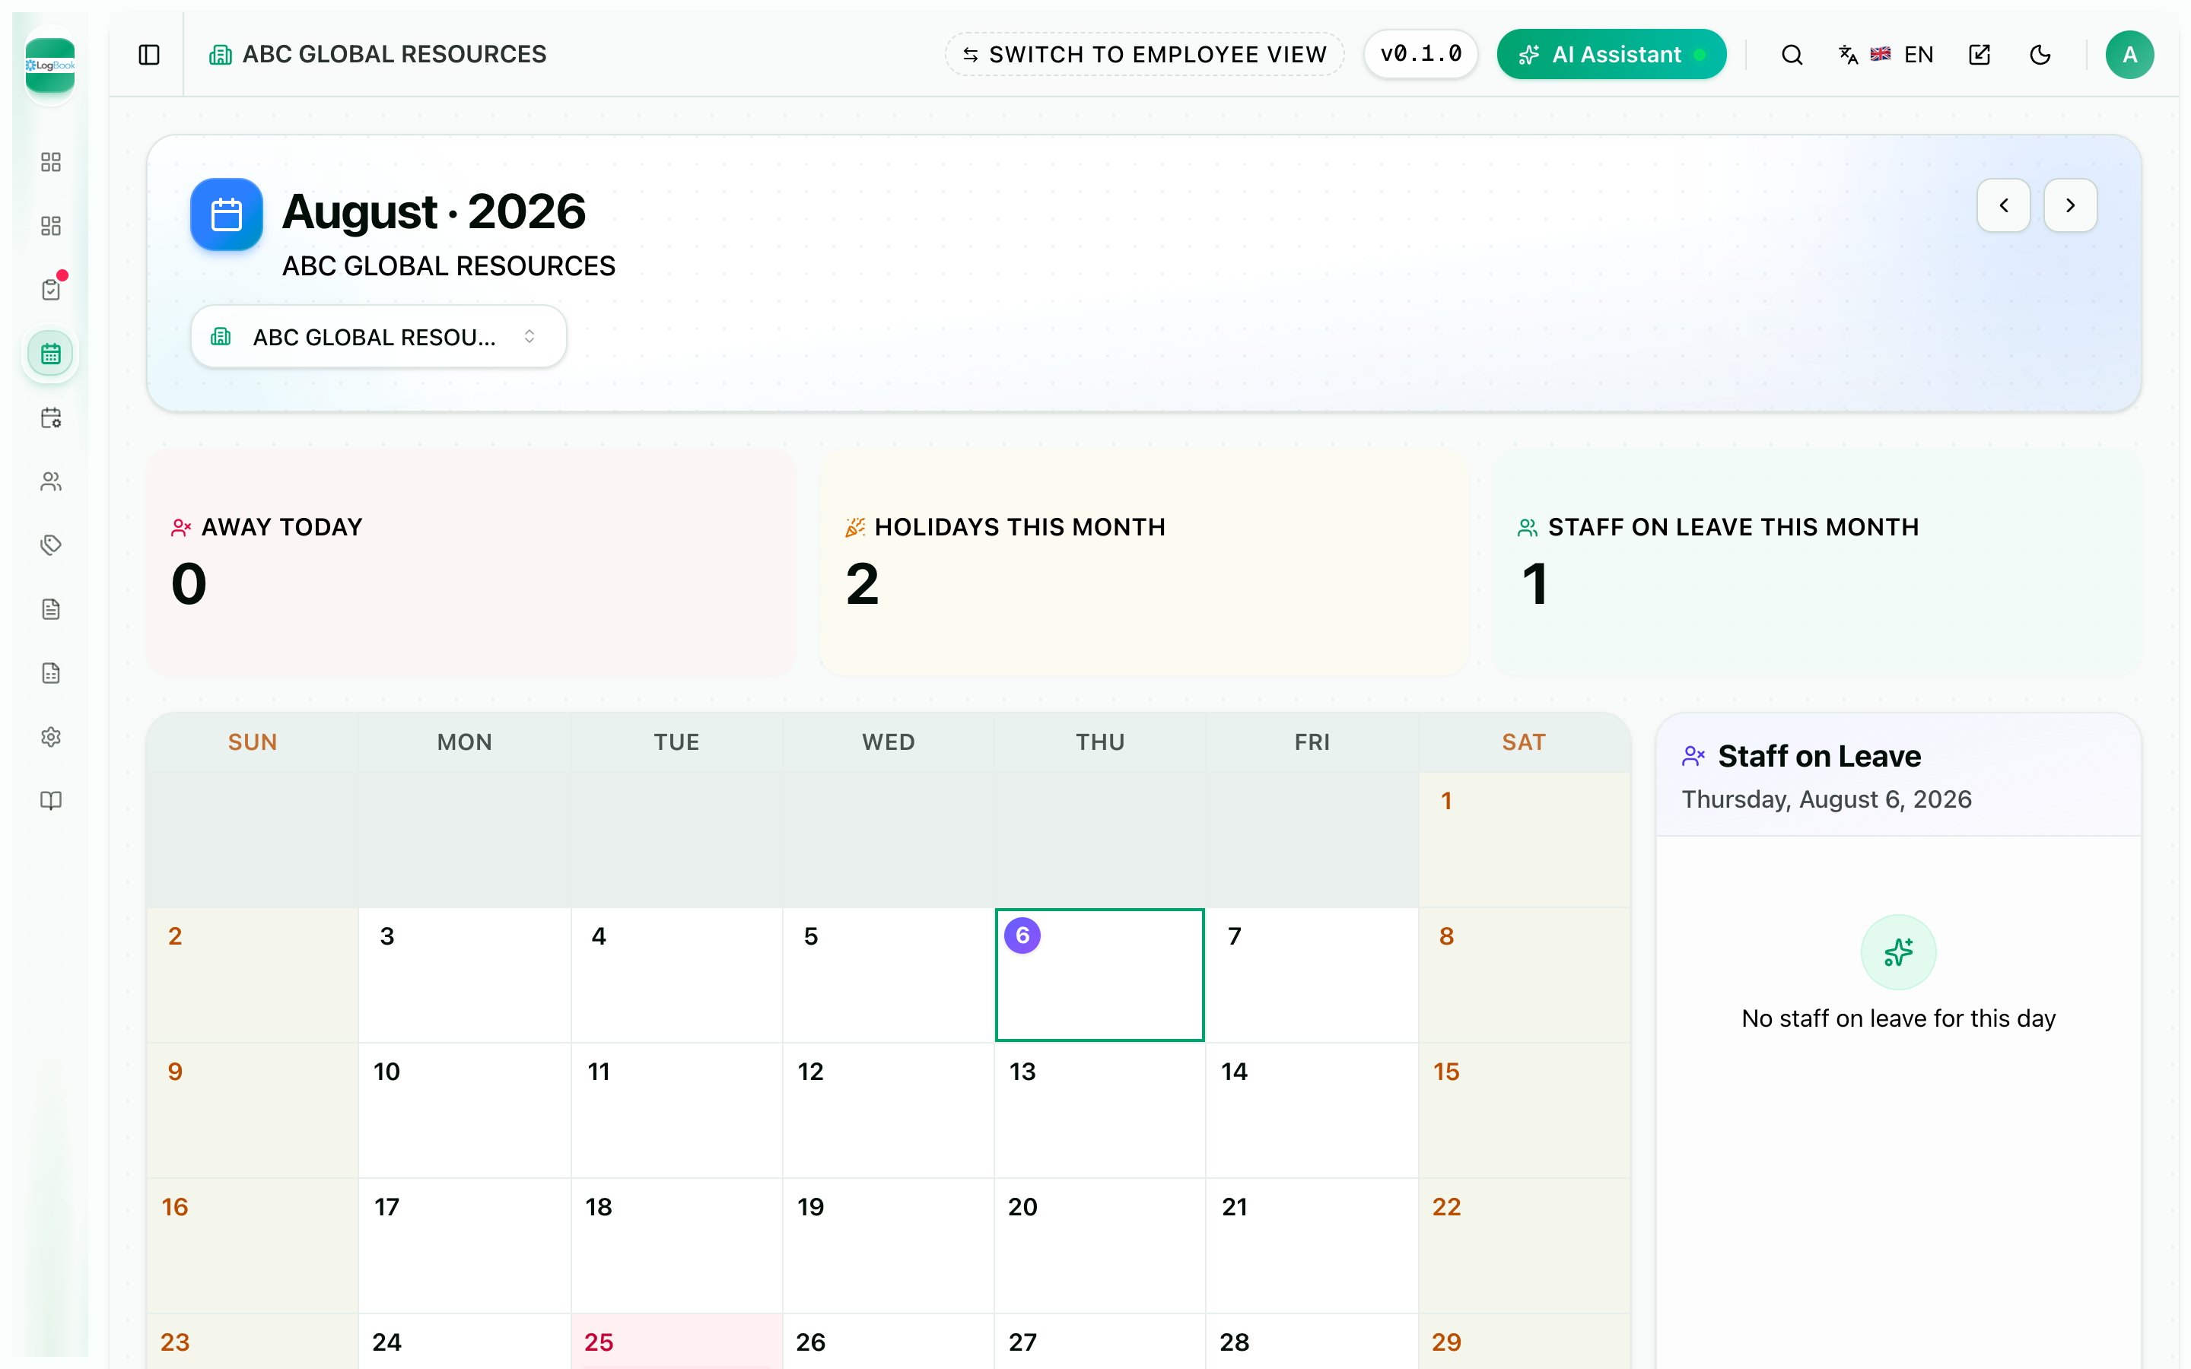Select August 9 on the calendar
Image resolution: width=2191 pixels, height=1369 pixels.
(253, 1111)
